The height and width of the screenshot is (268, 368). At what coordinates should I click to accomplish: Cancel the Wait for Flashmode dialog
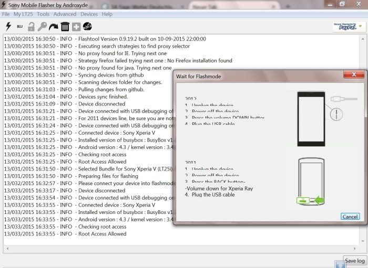[x=350, y=217]
